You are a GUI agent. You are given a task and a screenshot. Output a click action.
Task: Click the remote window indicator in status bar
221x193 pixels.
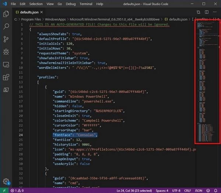coord(4,190)
